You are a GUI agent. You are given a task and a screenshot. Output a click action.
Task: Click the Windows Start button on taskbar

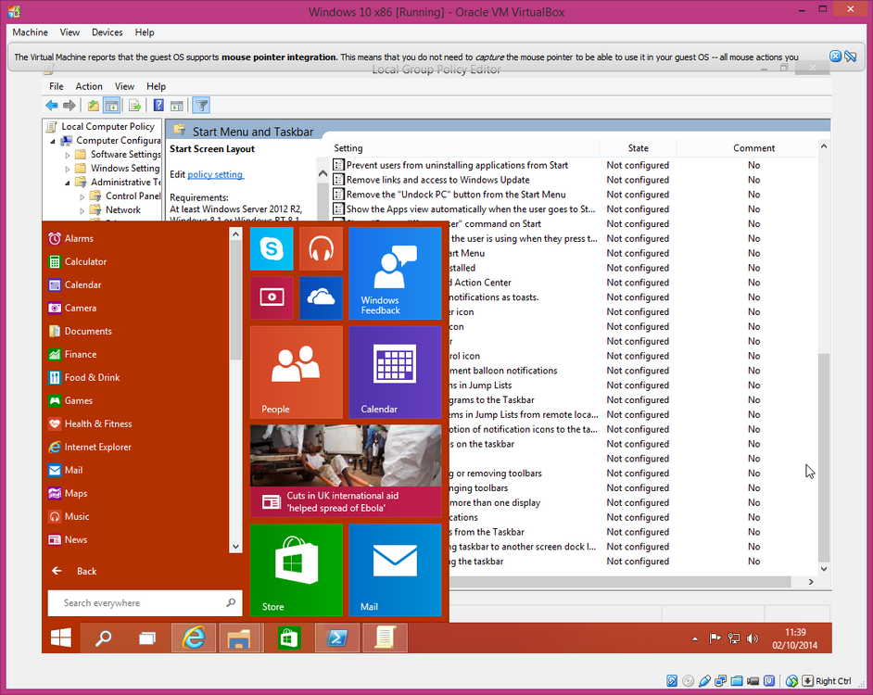[x=60, y=638]
